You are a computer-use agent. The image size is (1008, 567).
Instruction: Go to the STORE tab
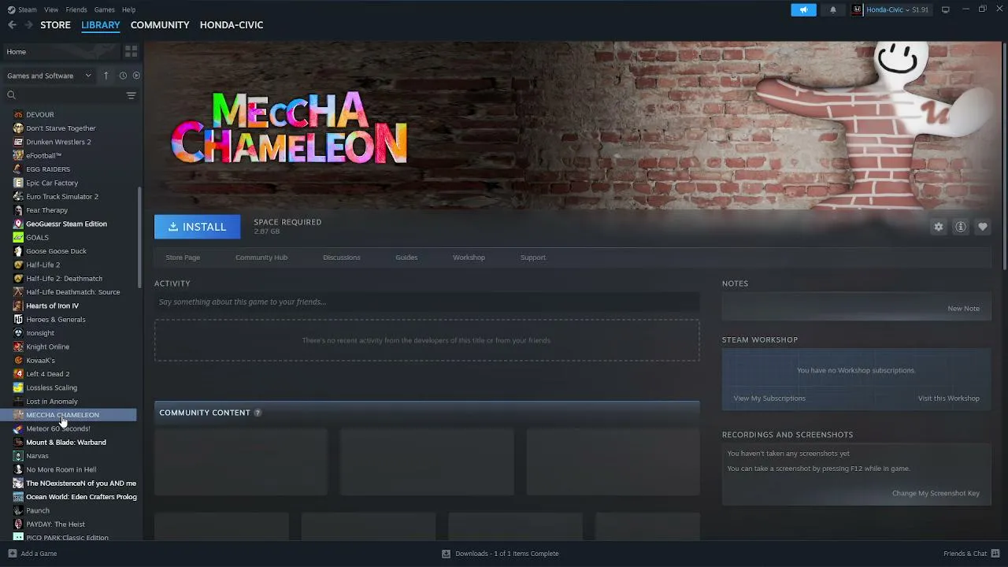click(55, 25)
